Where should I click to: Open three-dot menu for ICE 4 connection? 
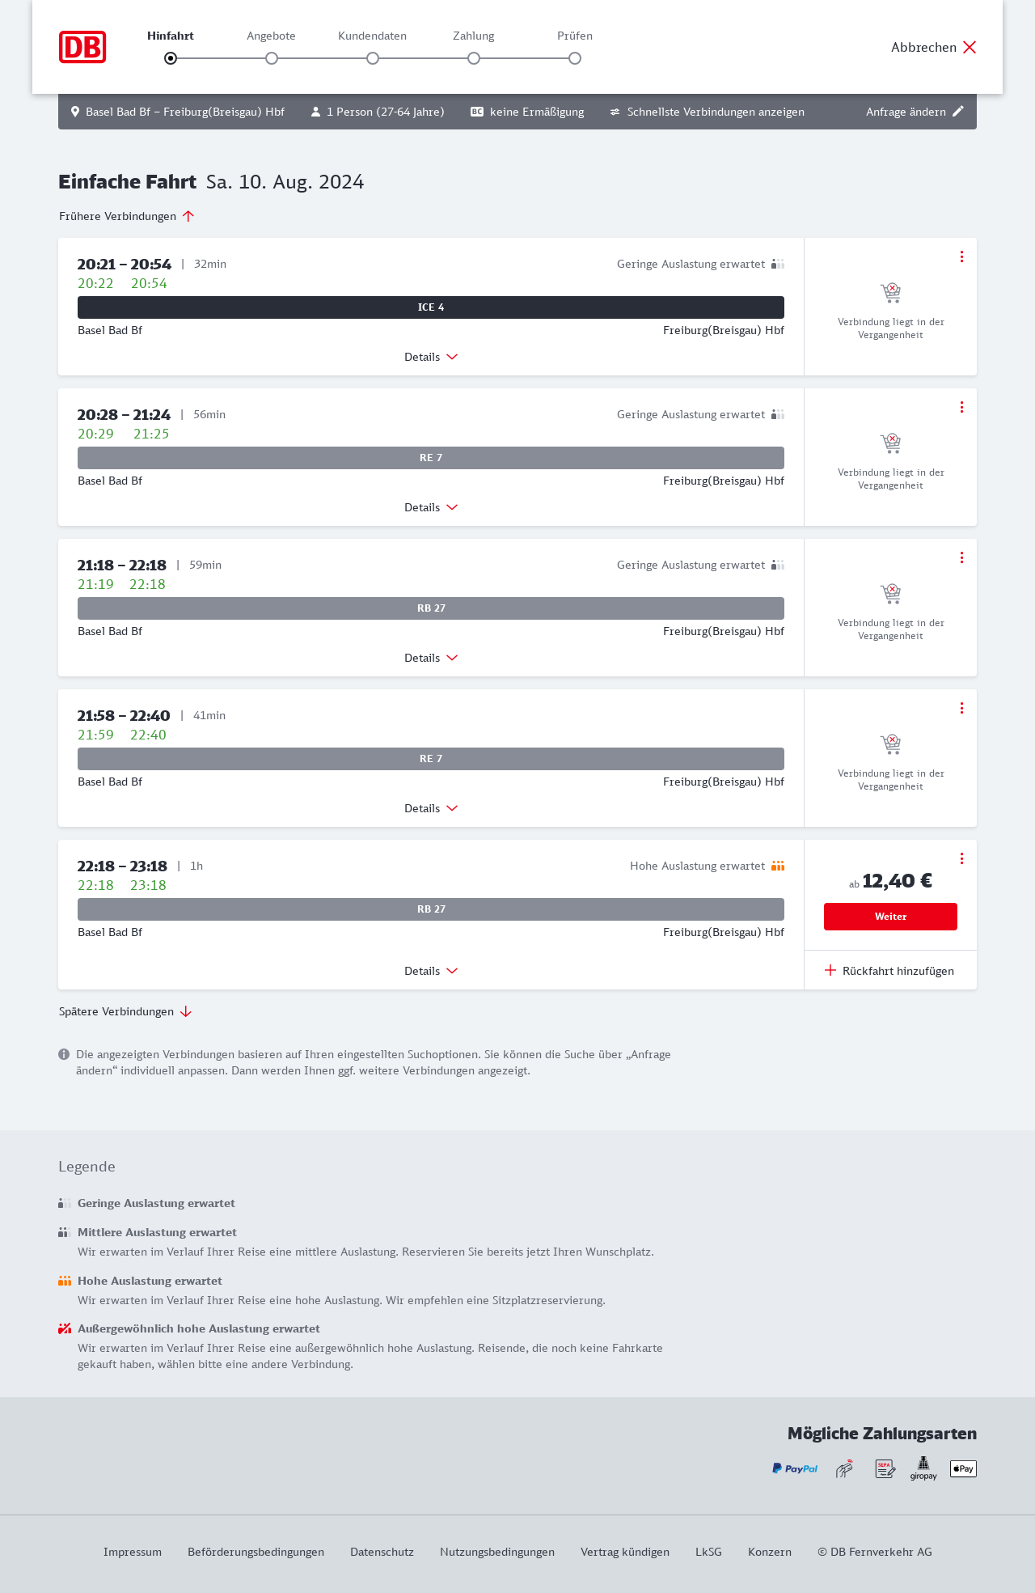961,256
